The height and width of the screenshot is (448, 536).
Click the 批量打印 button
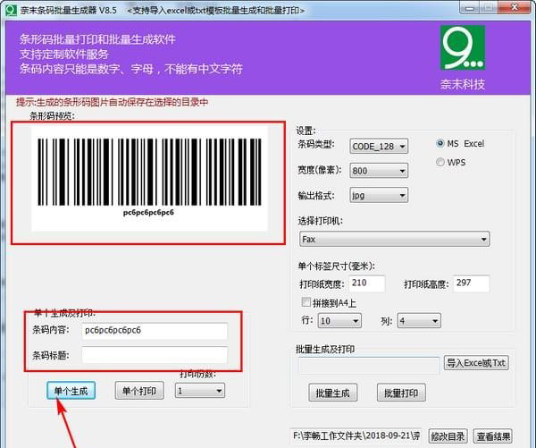tap(401, 393)
